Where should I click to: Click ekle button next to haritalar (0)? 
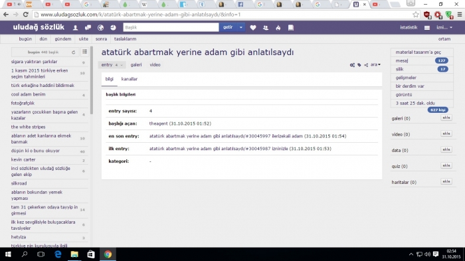446,181
